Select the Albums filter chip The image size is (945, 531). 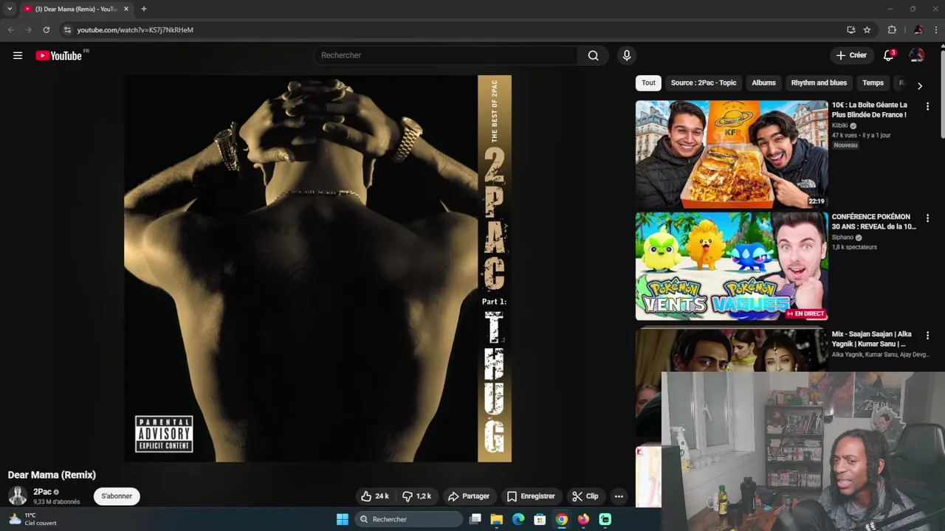[763, 83]
